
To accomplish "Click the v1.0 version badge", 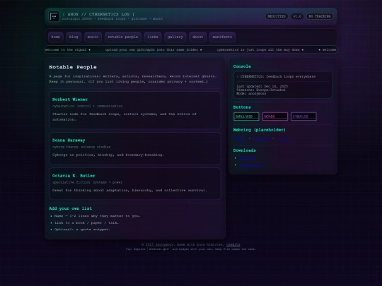I will [297, 16].
